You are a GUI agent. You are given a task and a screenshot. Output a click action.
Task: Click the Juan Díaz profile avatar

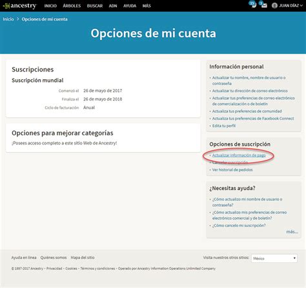coord(274,6)
